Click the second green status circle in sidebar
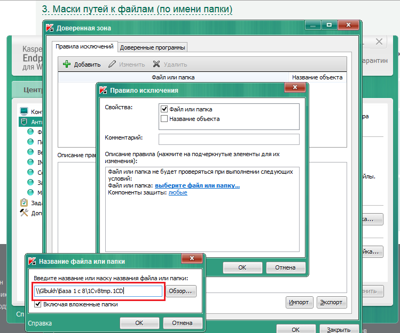Screen dimensions: 400x333 30,142
